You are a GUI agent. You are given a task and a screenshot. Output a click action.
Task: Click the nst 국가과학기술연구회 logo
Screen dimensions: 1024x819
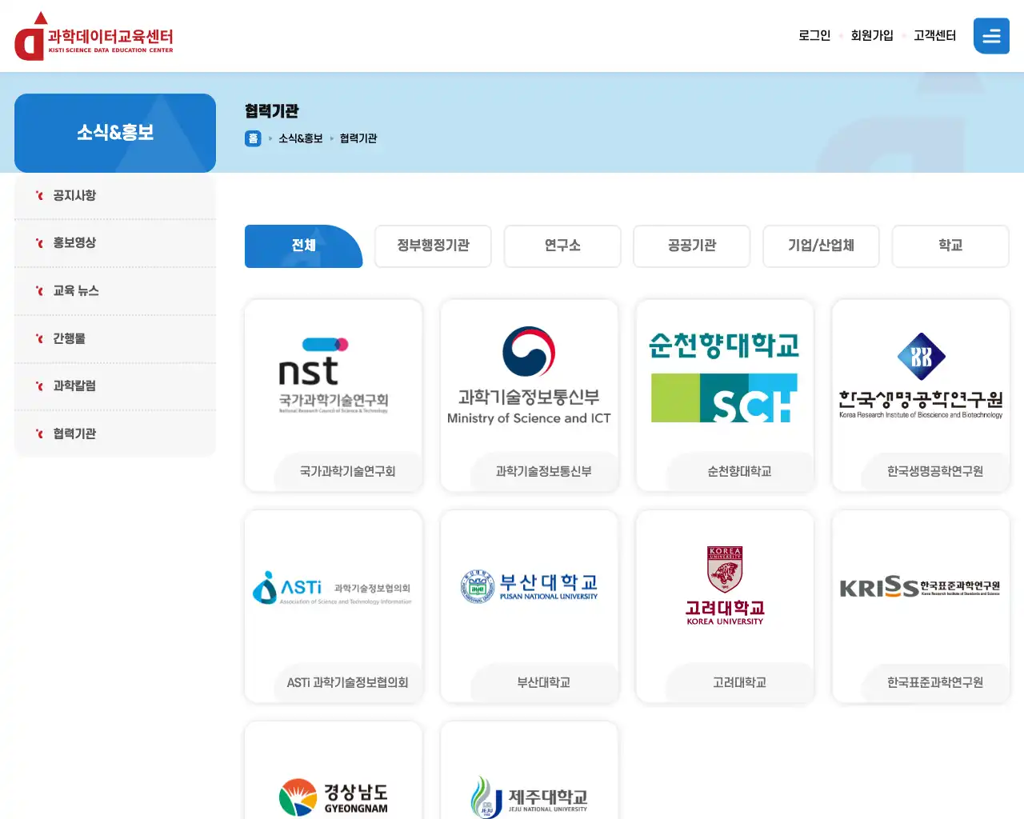click(x=334, y=375)
